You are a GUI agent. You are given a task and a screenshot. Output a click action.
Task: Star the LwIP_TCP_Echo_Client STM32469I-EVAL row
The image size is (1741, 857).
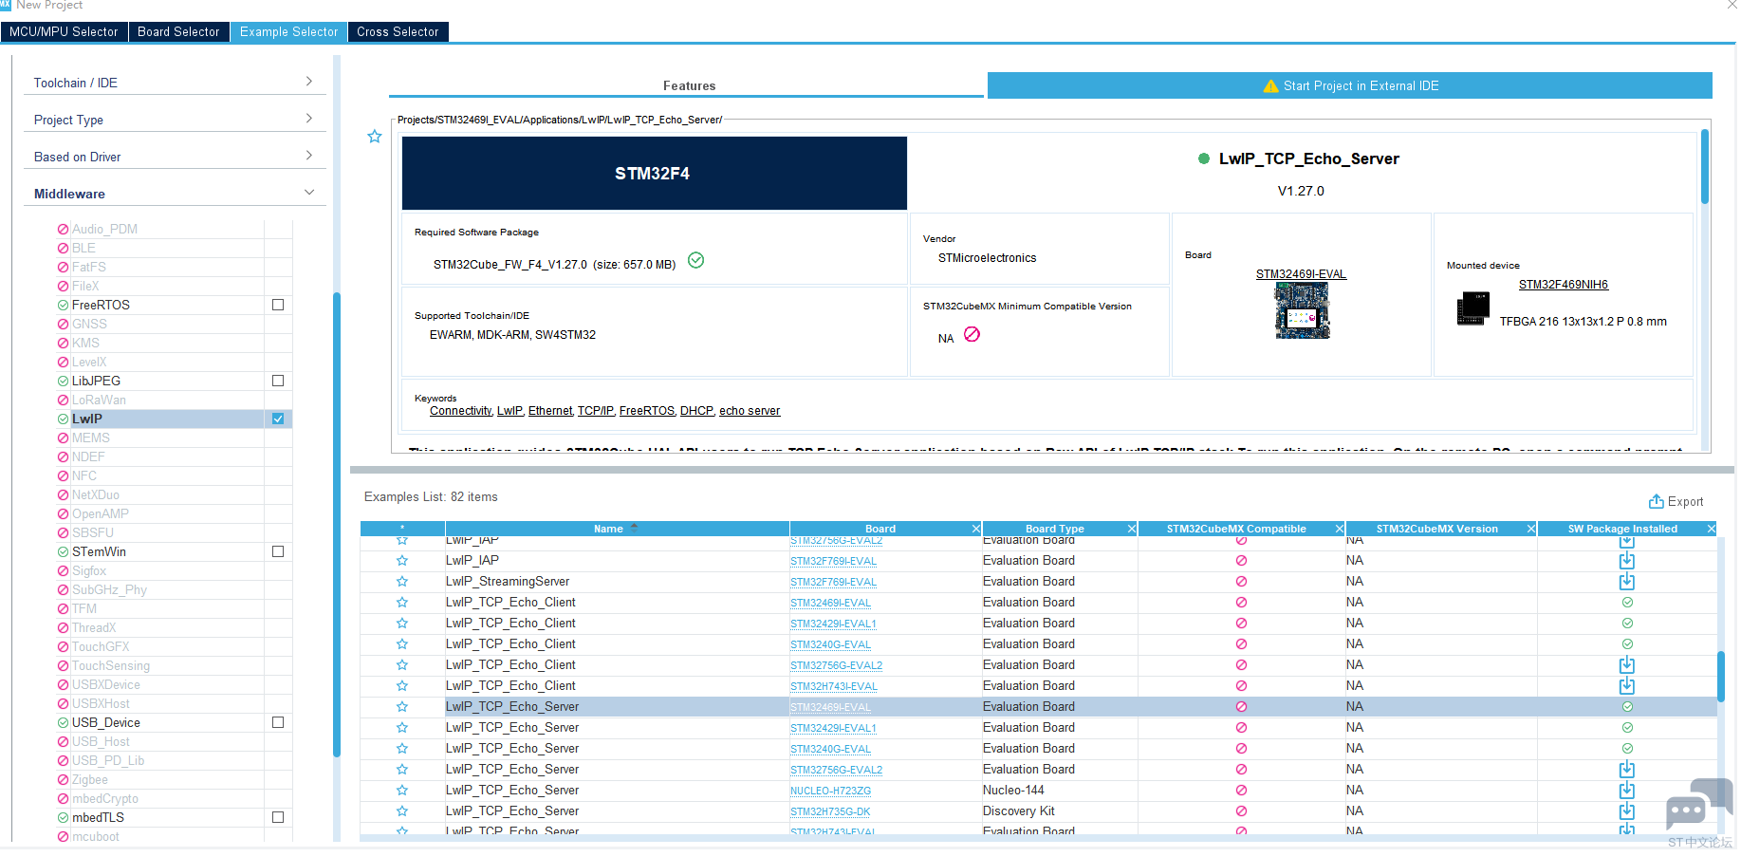402,602
